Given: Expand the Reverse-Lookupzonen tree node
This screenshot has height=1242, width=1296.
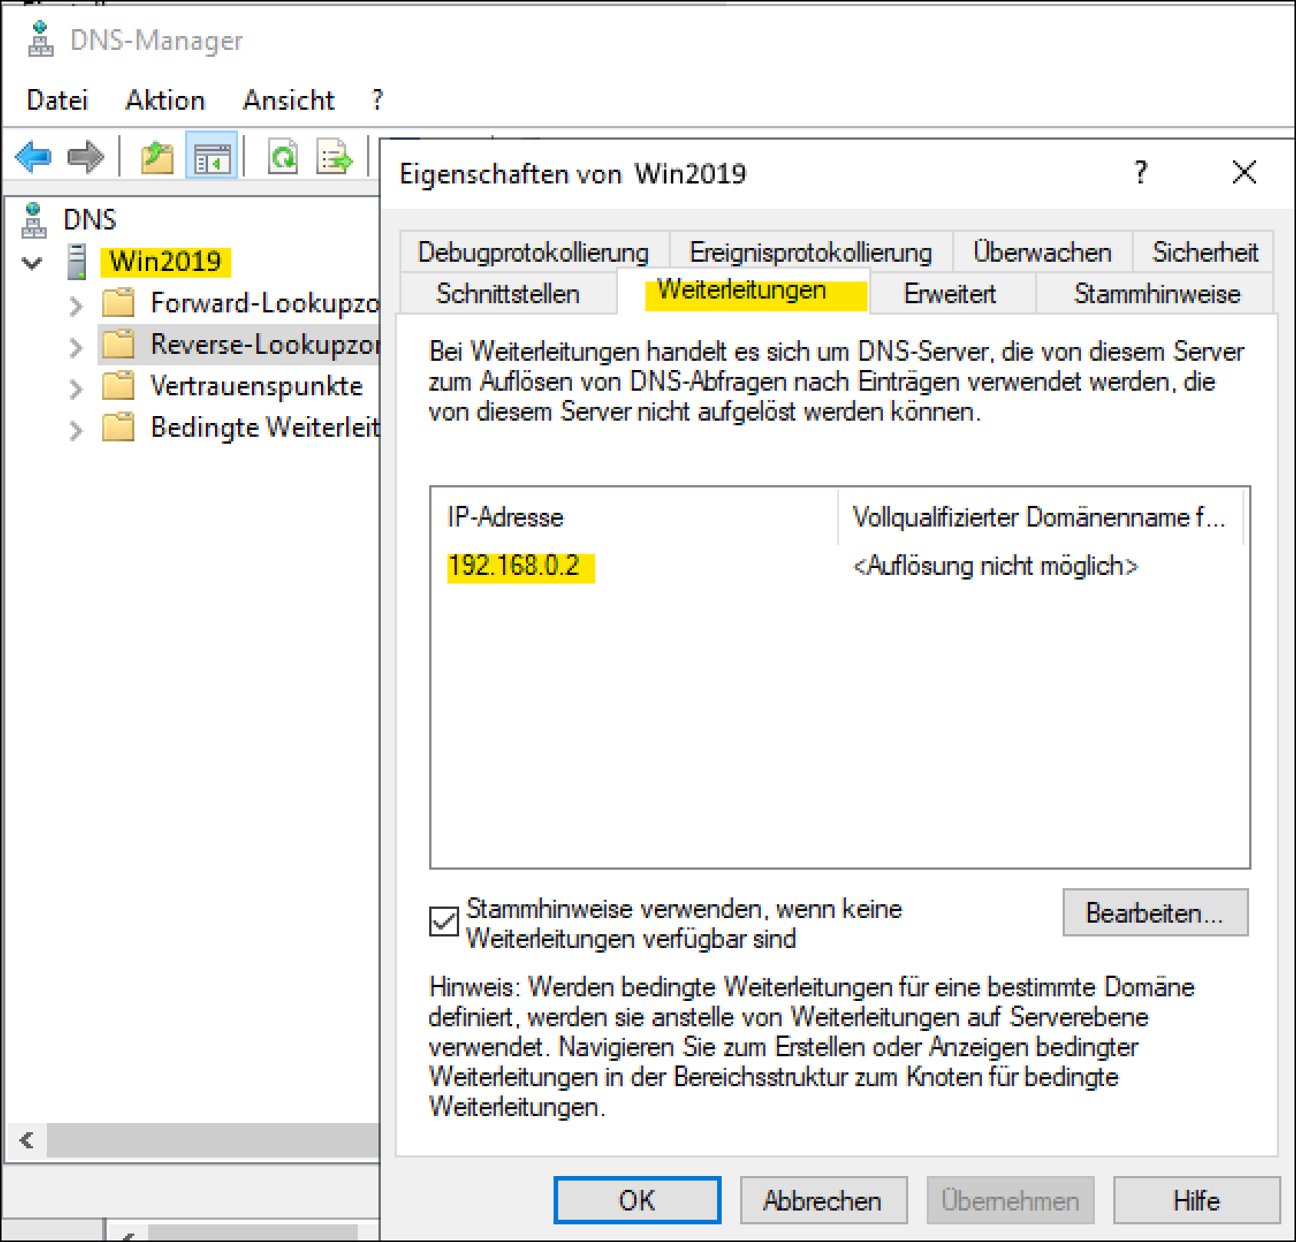Looking at the screenshot, I should pyautogui.click(x=75, y=345).
